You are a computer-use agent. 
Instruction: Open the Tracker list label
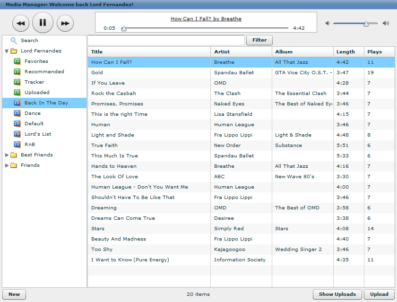pyautogui.click(x=34, y=82)
